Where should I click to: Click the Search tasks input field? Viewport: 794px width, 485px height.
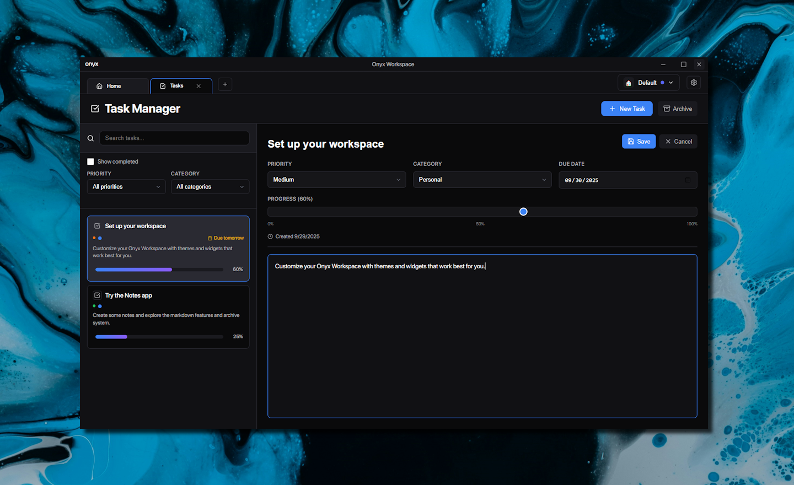tap(174, 138)
